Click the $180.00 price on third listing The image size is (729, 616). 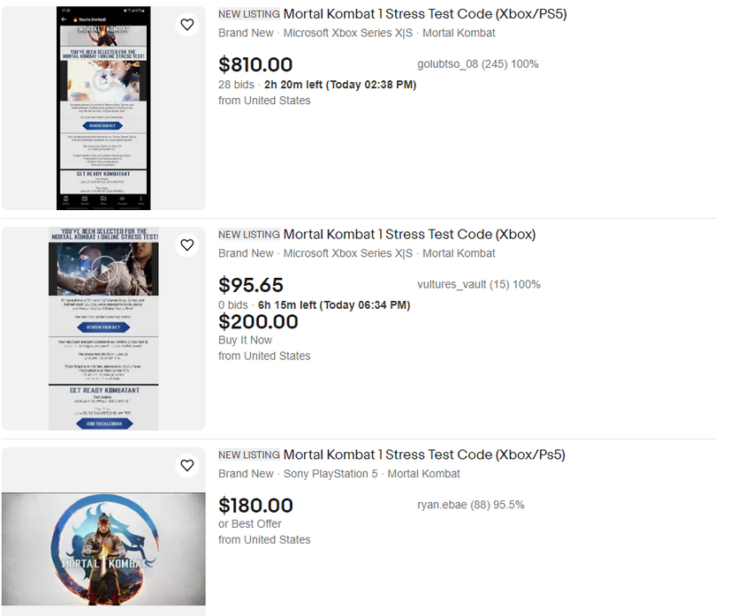pos(255,506)
